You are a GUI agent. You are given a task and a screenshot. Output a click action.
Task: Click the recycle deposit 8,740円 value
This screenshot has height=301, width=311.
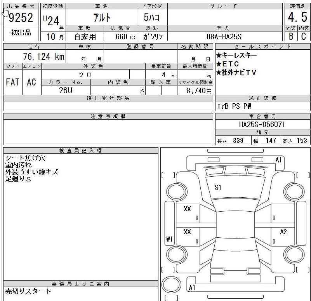[198, 91]
